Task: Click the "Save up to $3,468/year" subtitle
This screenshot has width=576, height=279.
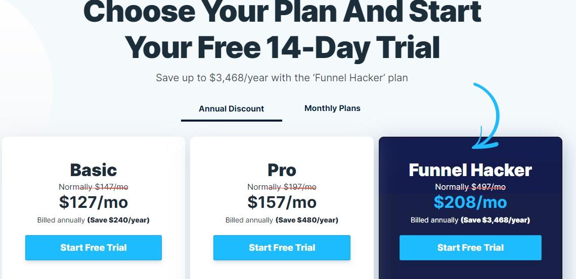Action: tap(282, 78)
